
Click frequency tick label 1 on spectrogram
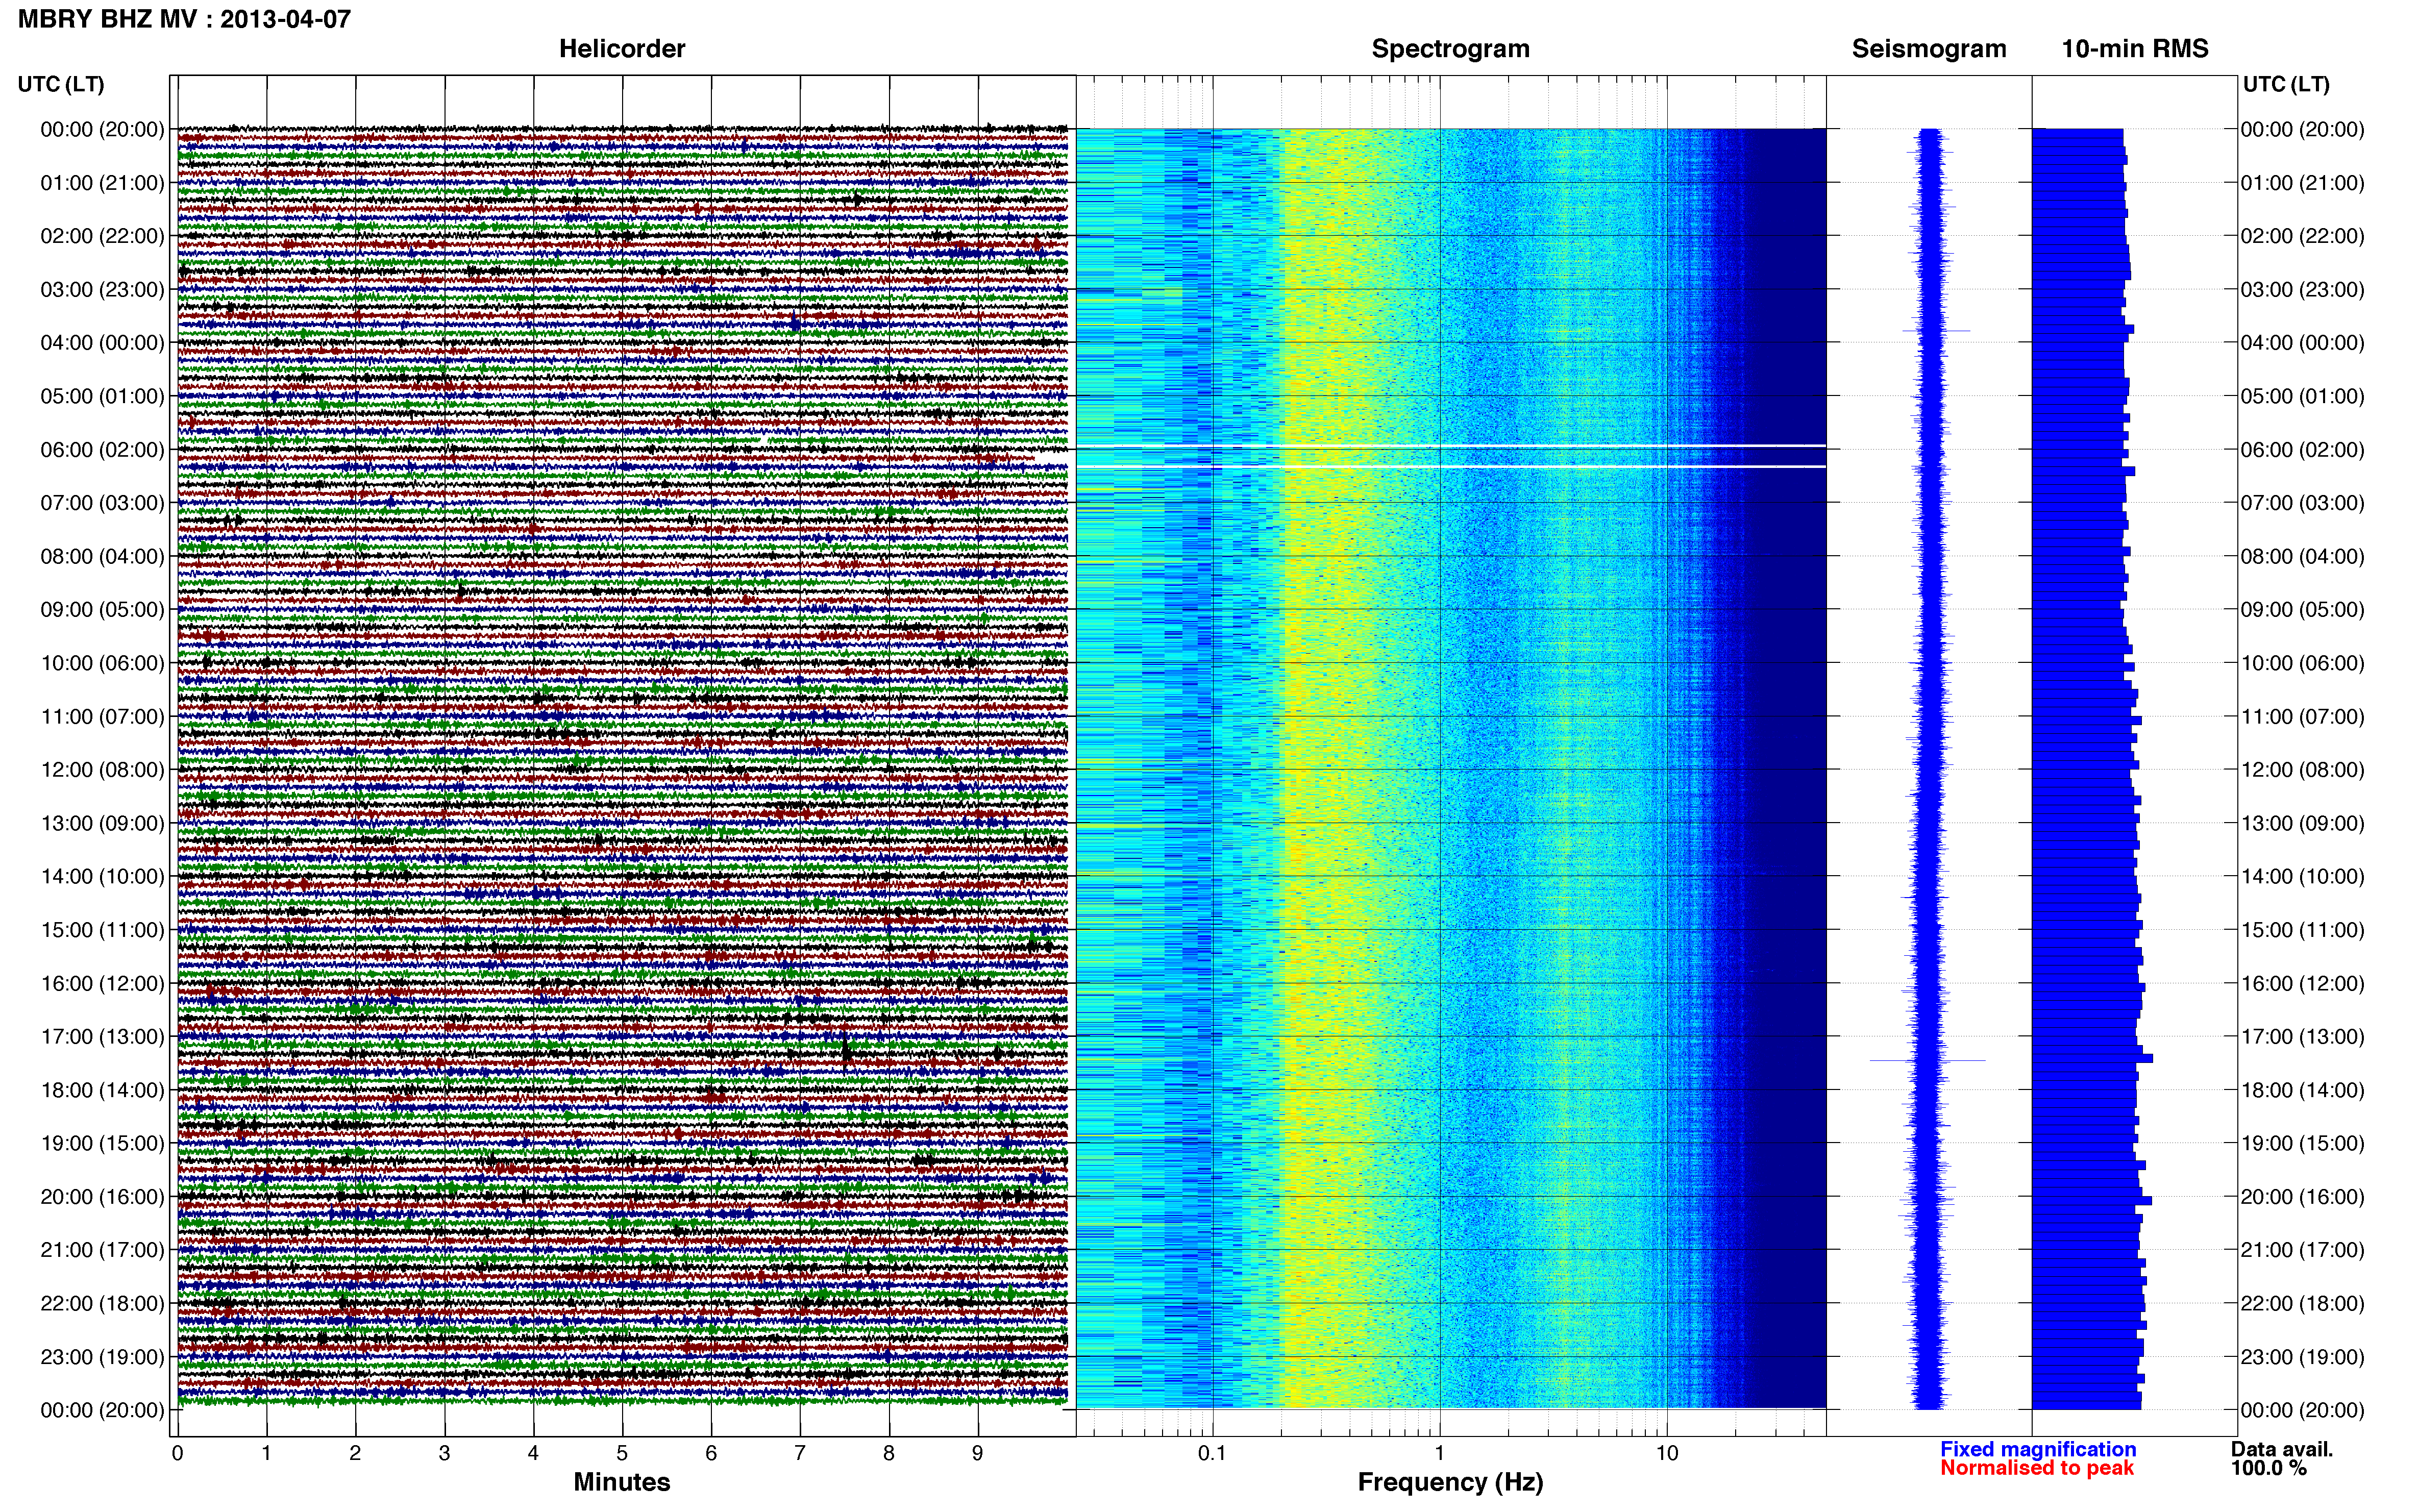[1439, 1454]
